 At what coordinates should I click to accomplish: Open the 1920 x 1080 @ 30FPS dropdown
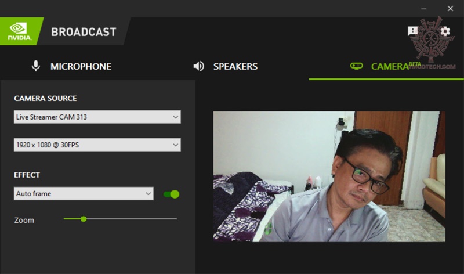click(97, 145)
